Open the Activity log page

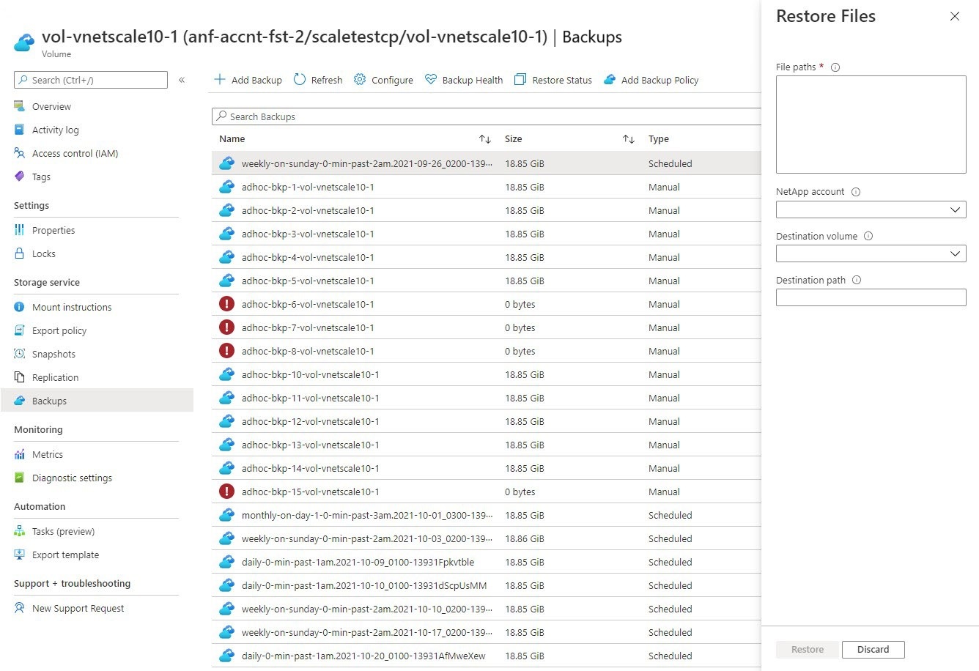54,130
